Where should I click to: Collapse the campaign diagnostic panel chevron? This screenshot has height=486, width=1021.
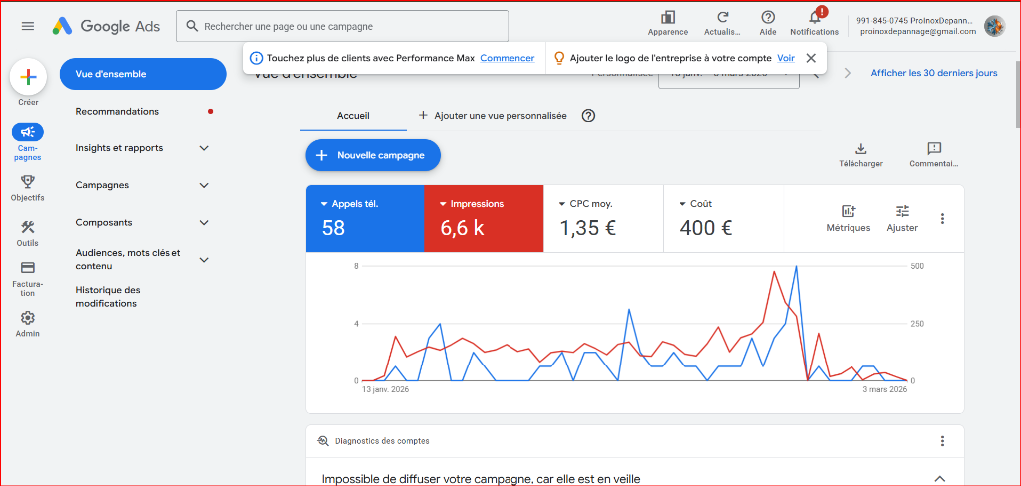[939, 478]
